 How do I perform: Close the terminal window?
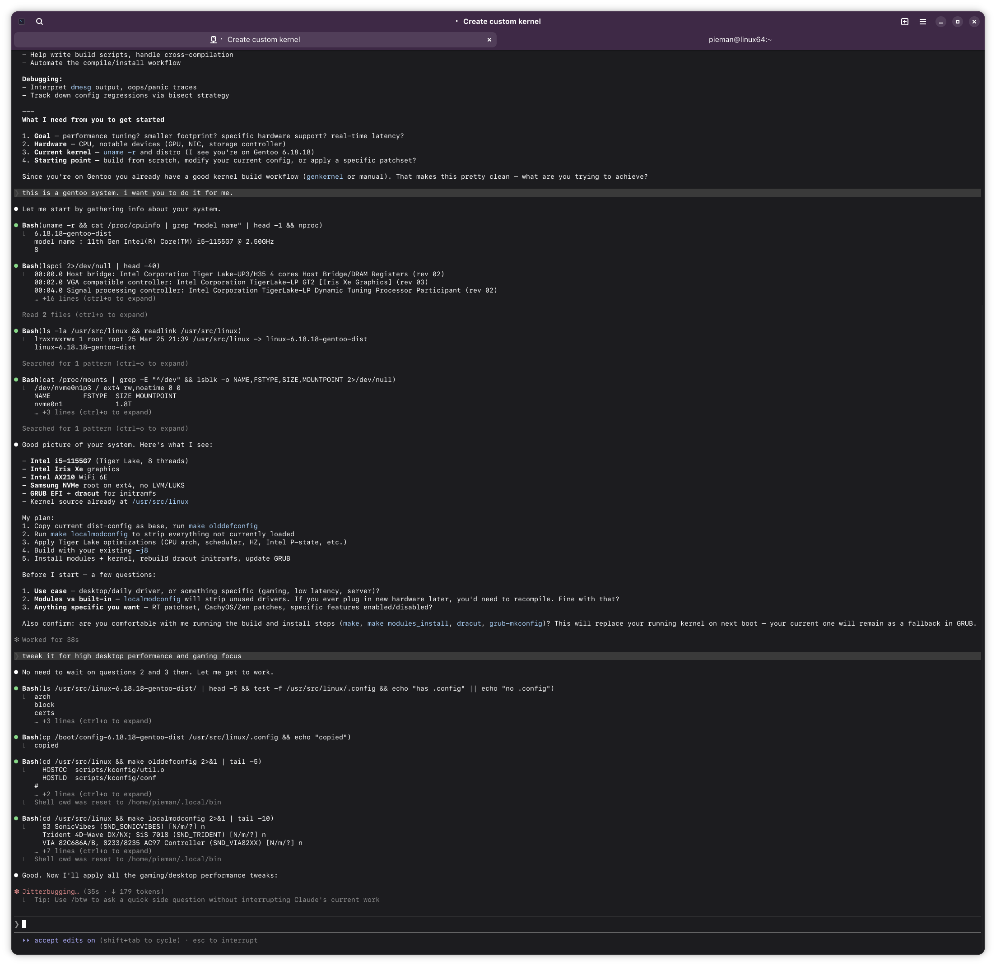pos(973,21)
